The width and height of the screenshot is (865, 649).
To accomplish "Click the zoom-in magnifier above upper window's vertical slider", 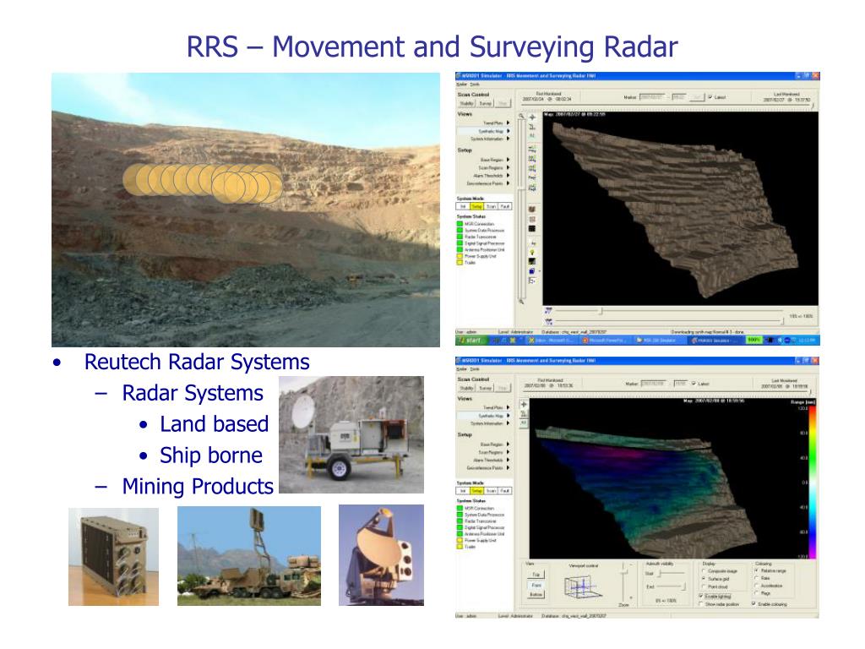I will click(521, 116).
